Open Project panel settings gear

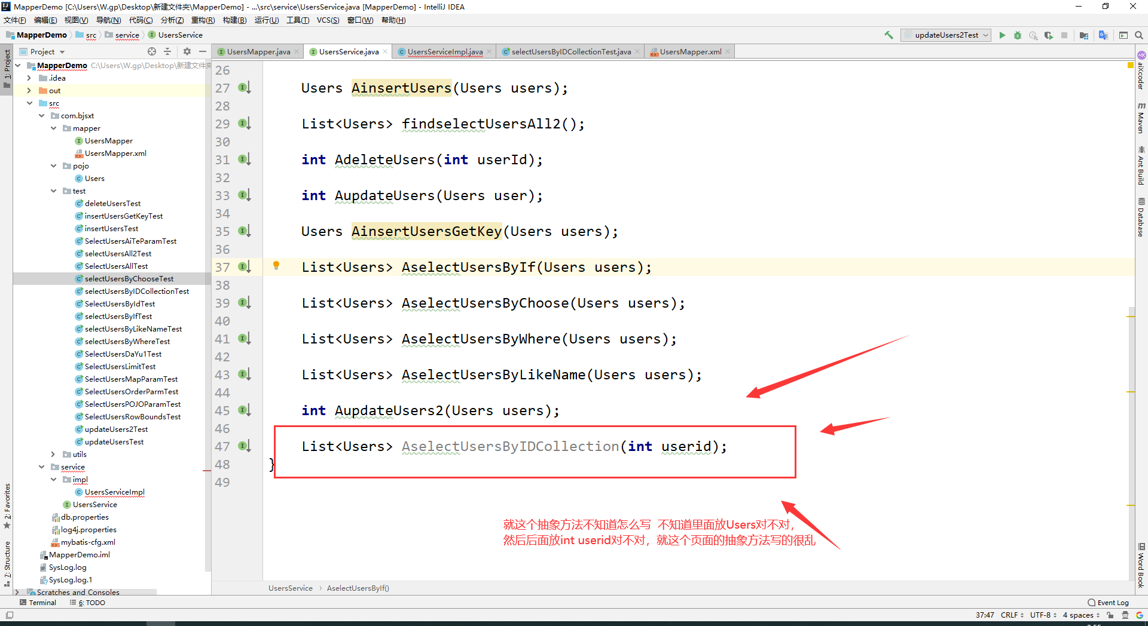point(187,51)
